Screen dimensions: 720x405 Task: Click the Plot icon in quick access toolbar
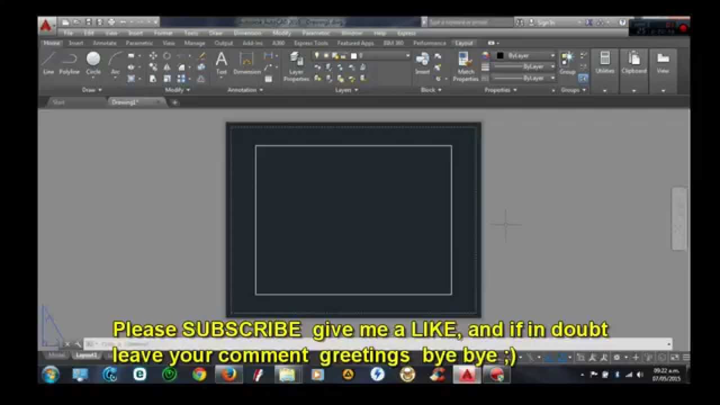(x=111, y=22)
